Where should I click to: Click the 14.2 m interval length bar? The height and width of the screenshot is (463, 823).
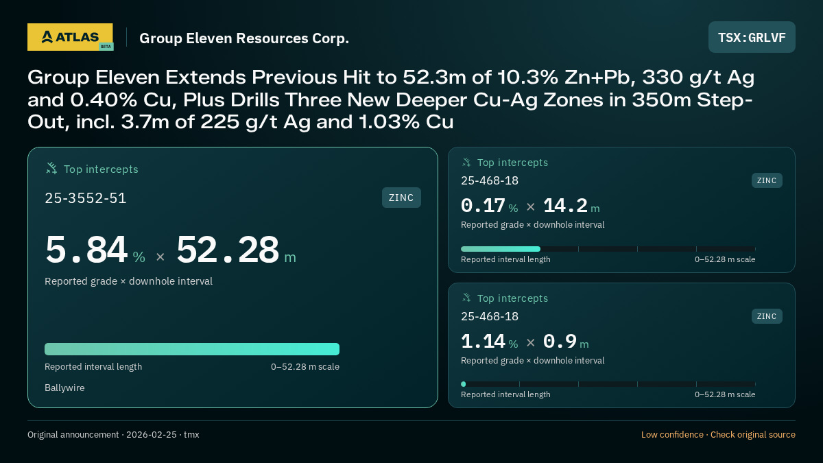click(x=608, y=249)
